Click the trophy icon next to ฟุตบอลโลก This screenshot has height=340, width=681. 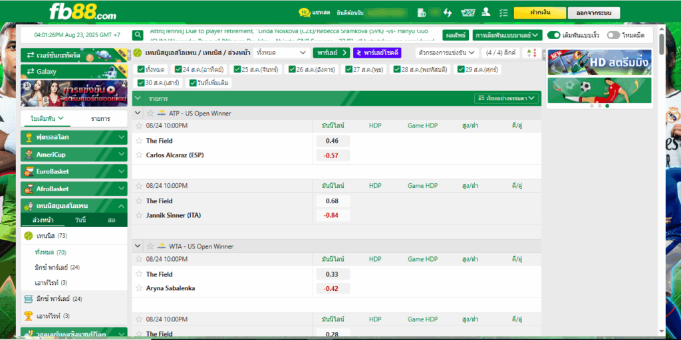point(29,137)
